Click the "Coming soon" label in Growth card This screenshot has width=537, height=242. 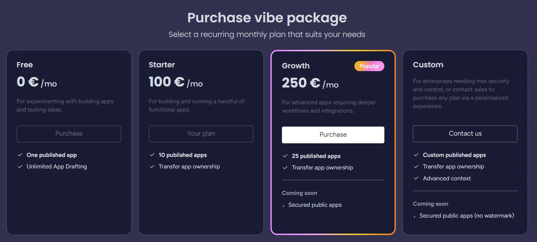point(299,193)
